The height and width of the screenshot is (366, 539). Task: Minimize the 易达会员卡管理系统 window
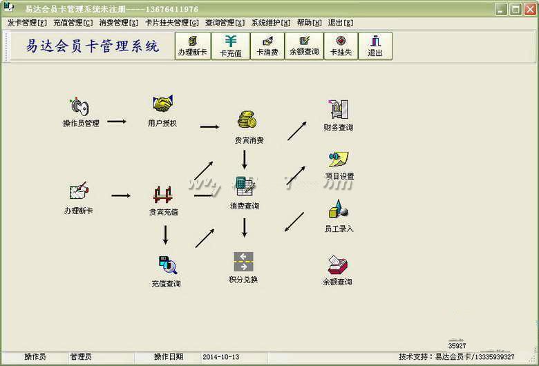coord(501,9)
